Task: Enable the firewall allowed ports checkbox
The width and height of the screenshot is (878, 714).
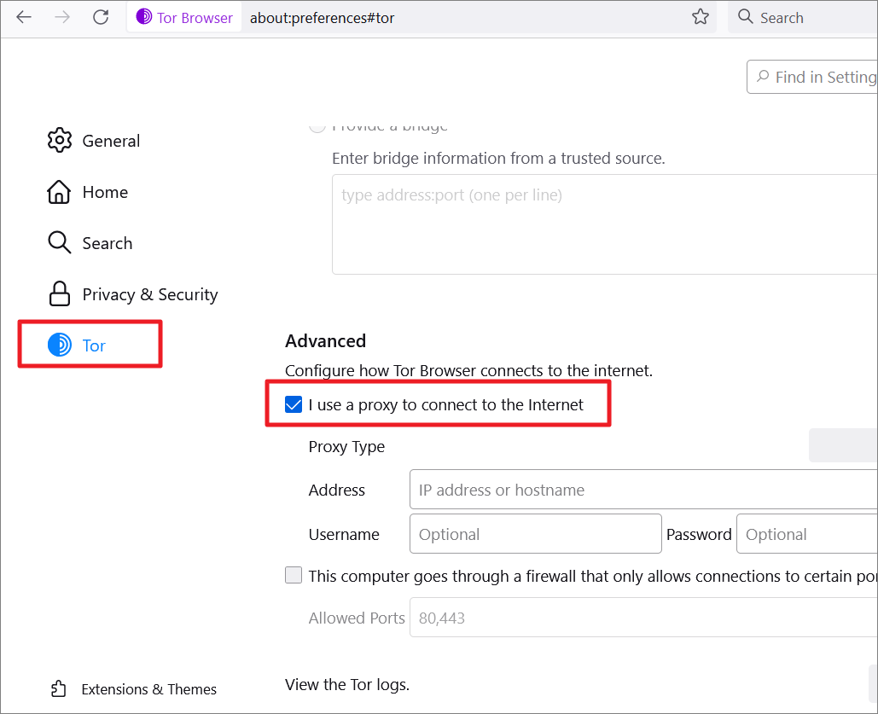Action: (294, 575)
